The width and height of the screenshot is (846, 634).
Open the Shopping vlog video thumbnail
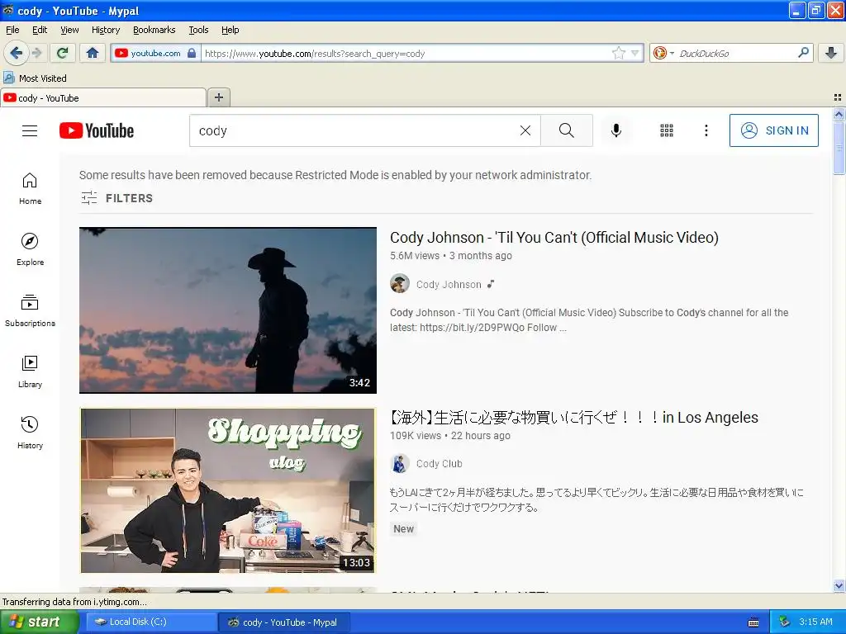coord(228,490)
